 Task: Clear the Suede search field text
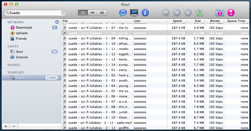coord(63,13)
